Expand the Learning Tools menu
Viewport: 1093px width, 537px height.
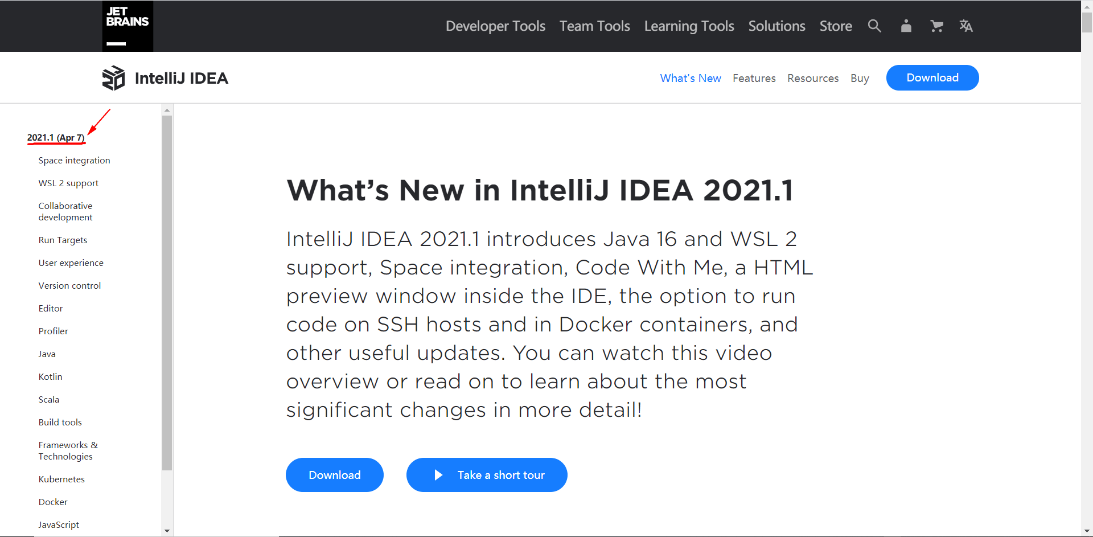point(689,26)
